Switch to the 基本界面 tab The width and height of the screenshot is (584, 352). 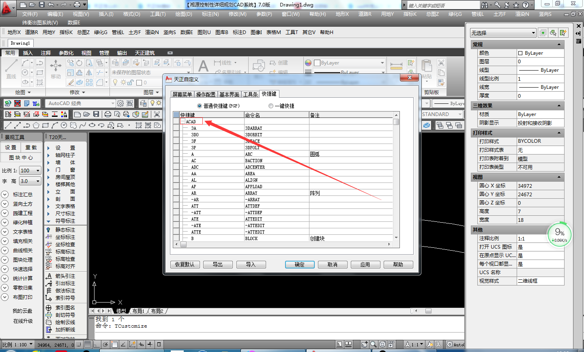click(x=229, y=94)
